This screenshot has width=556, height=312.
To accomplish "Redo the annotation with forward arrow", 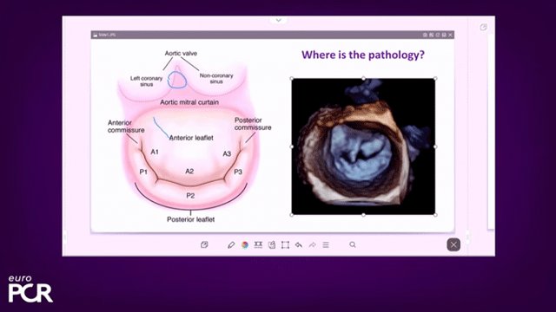I will coord(312,244).
